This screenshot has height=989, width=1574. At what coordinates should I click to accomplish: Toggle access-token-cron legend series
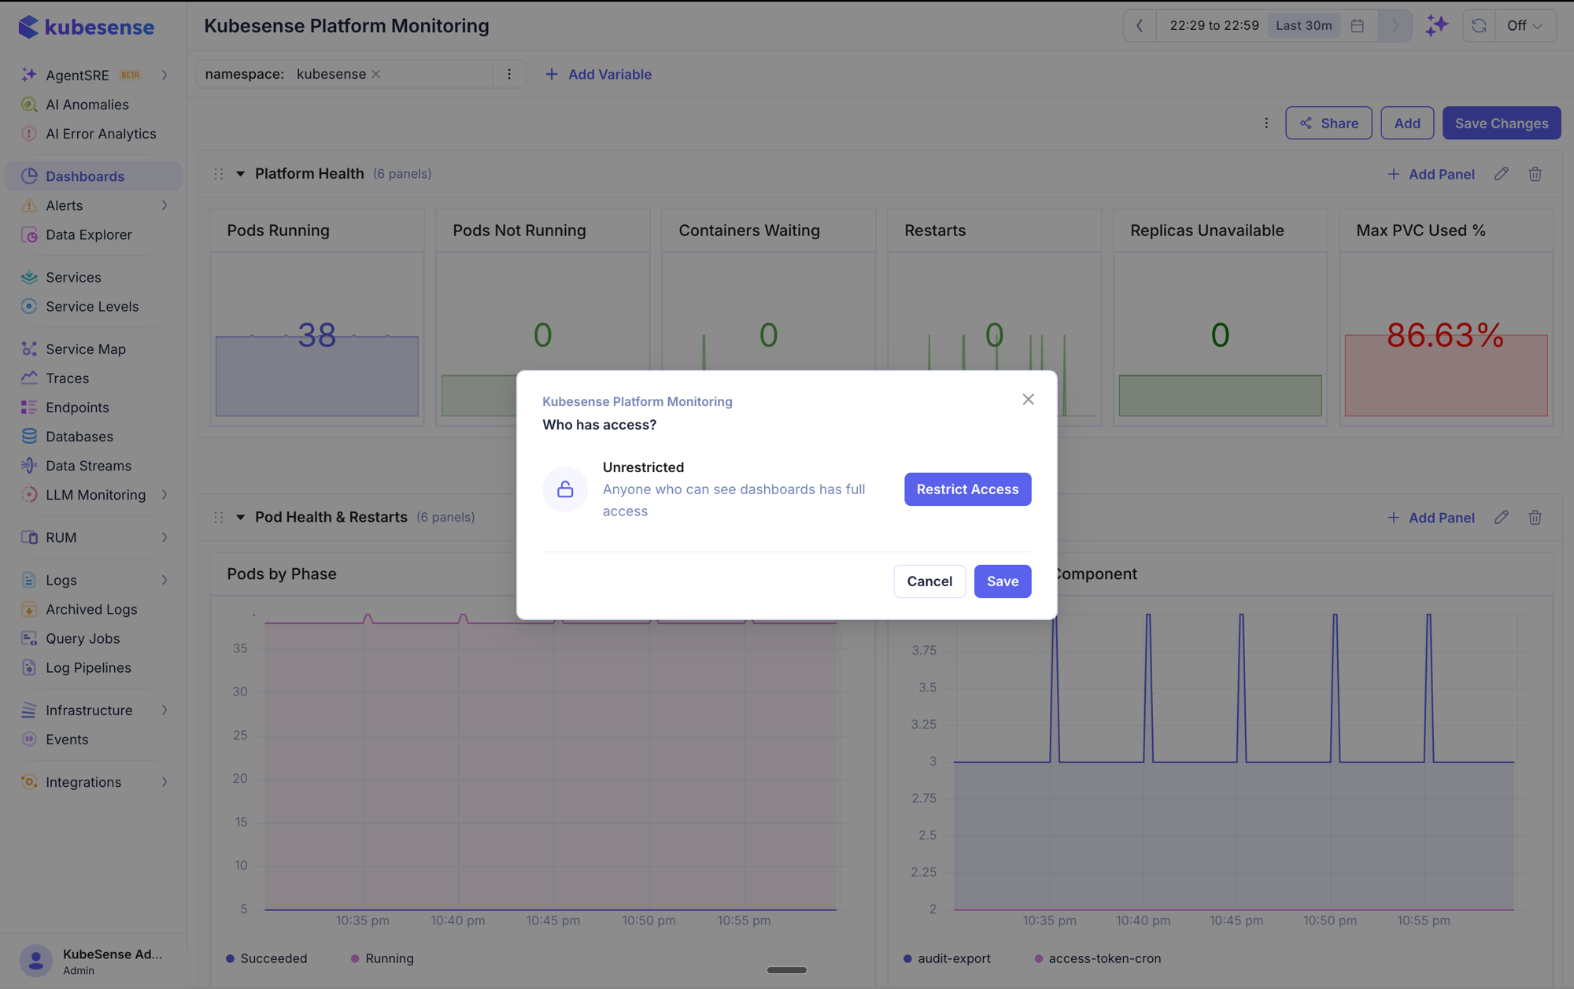point(1097,958)
